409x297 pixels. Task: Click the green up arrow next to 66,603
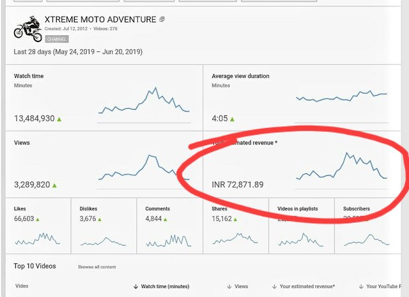pos(38,219)
